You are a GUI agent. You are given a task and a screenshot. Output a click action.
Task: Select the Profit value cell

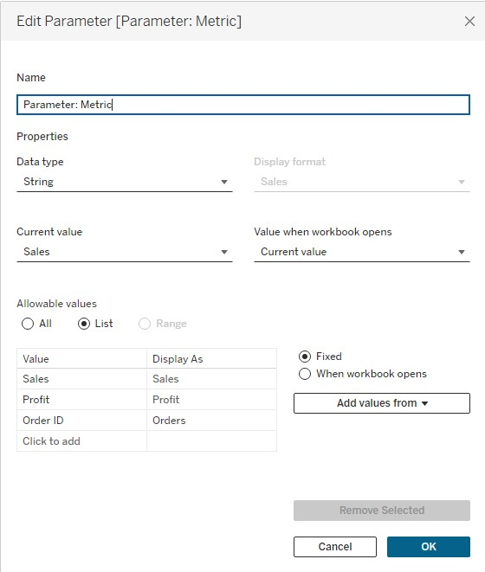tap(81, 400)
